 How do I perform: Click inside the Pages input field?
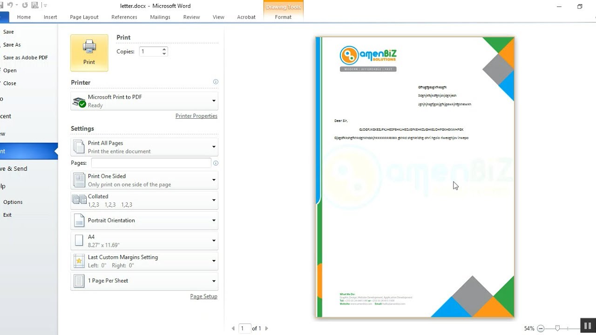click(150, 163)
